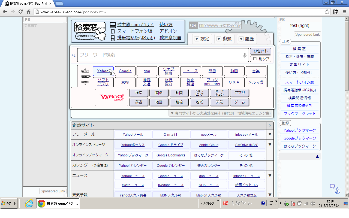Click the show desktop corner button
This screenshot has height=218, width=349.
346,203
